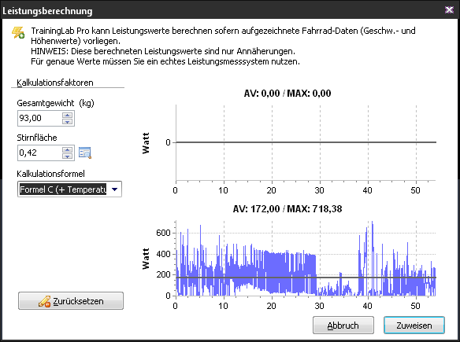460x342 pixels.
Task: Click the upper empty Watt chart area
Action: pos(306,142)
